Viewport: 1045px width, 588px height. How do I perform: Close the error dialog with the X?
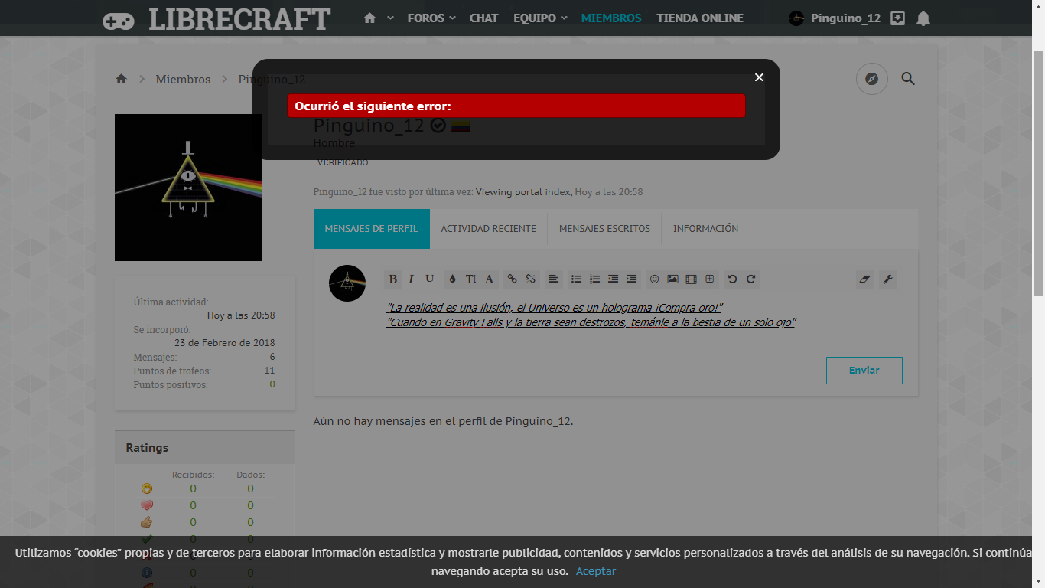759,77
